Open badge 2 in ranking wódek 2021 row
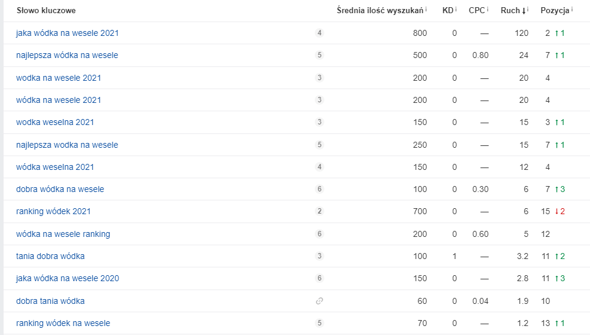 click(x=320, y=211)
